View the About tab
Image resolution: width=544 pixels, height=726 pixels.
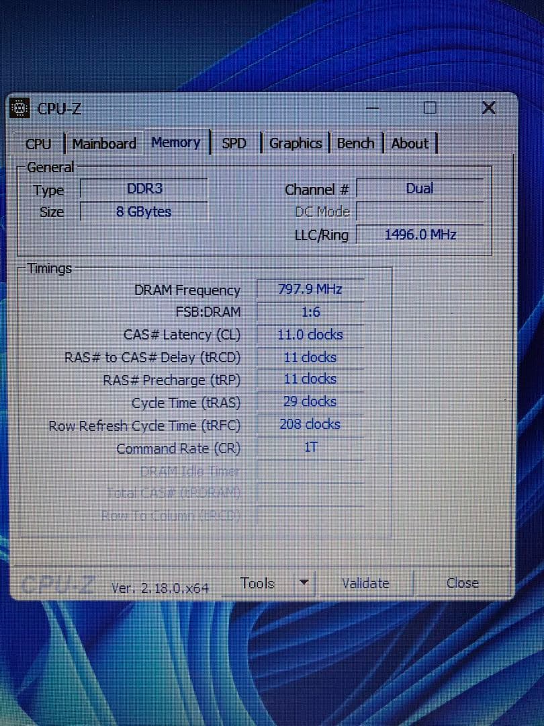pos(410,143)
